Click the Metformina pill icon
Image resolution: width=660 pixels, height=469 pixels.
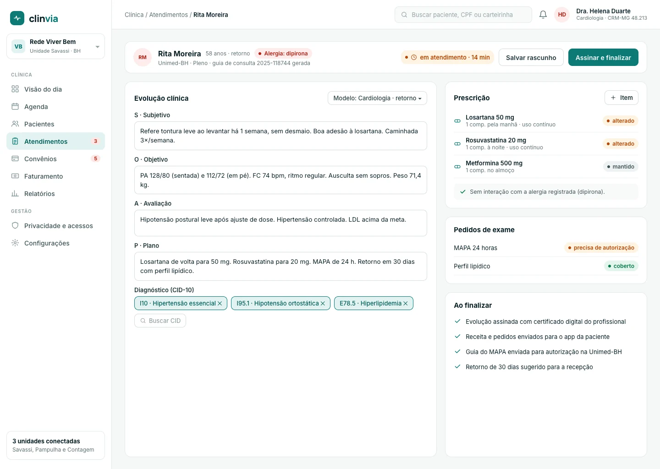click(457, 167)
